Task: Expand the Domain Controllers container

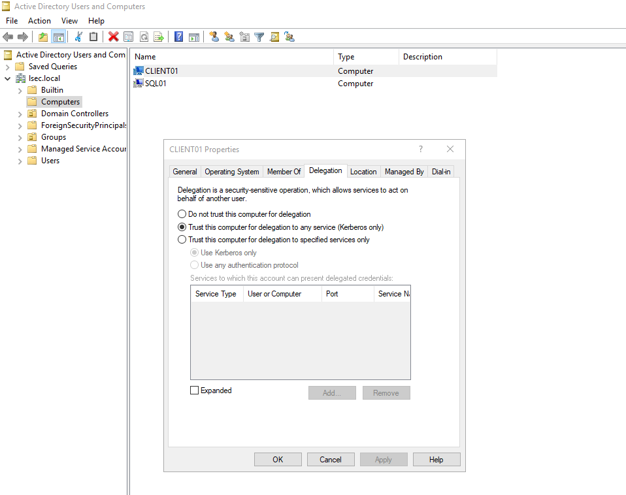Action: [x=20, y=113]
